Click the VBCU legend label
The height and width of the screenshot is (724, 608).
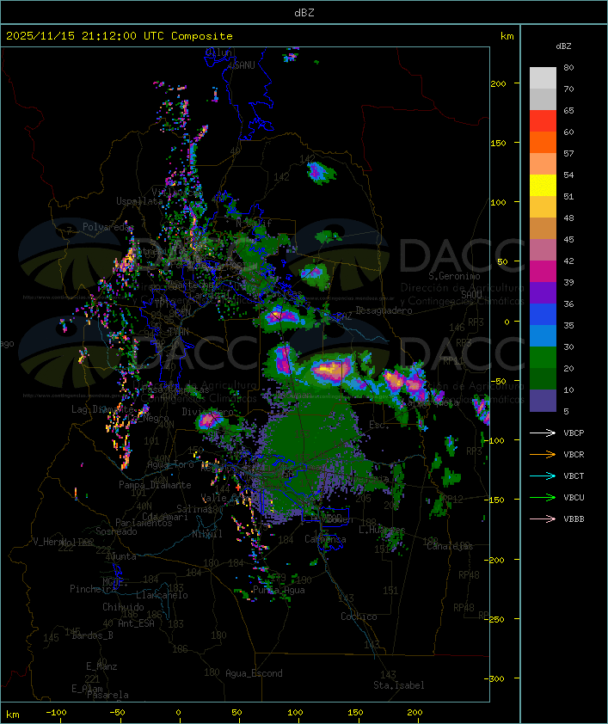574,497
